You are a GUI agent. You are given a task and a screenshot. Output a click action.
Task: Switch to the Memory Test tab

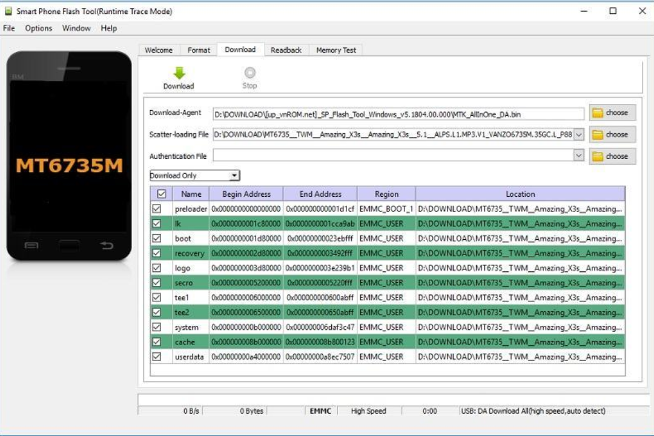(336, 50)
